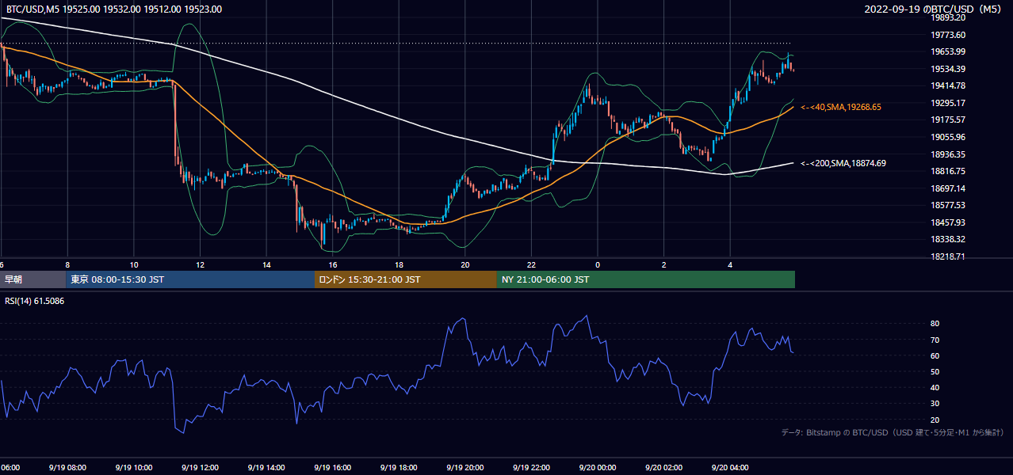This screenshot has width=1013, height=475.
Task: Click price axis value 18577.53
Action: 949,205
